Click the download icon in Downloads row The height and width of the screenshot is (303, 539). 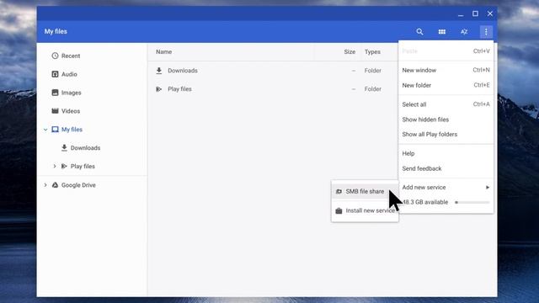[x=159, y=71]
